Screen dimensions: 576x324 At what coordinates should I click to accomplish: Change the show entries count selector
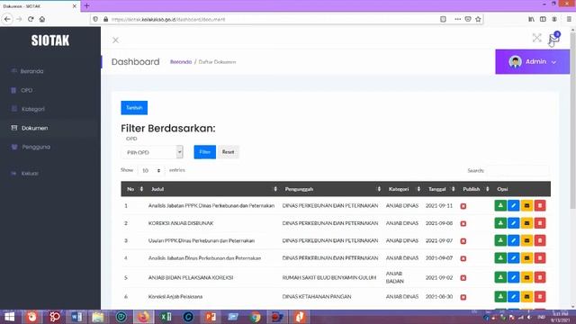(x=151, y=170)
